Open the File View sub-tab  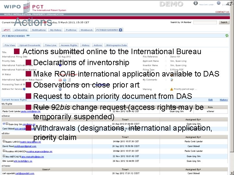tap(10, 45)
